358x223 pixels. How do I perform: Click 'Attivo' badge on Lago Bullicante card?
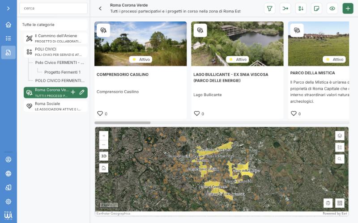238,59
